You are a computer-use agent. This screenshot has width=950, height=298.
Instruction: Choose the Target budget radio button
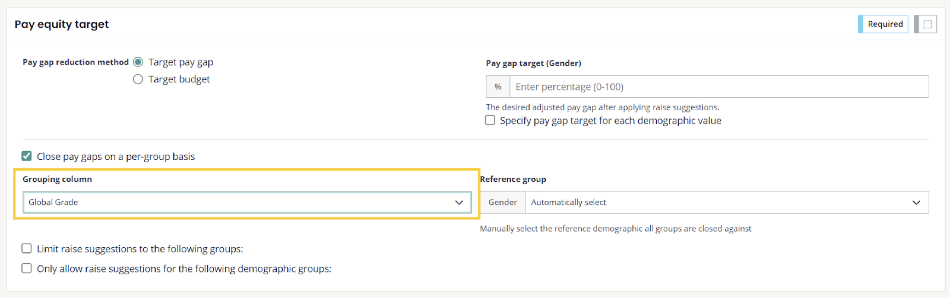pos(138,79)
